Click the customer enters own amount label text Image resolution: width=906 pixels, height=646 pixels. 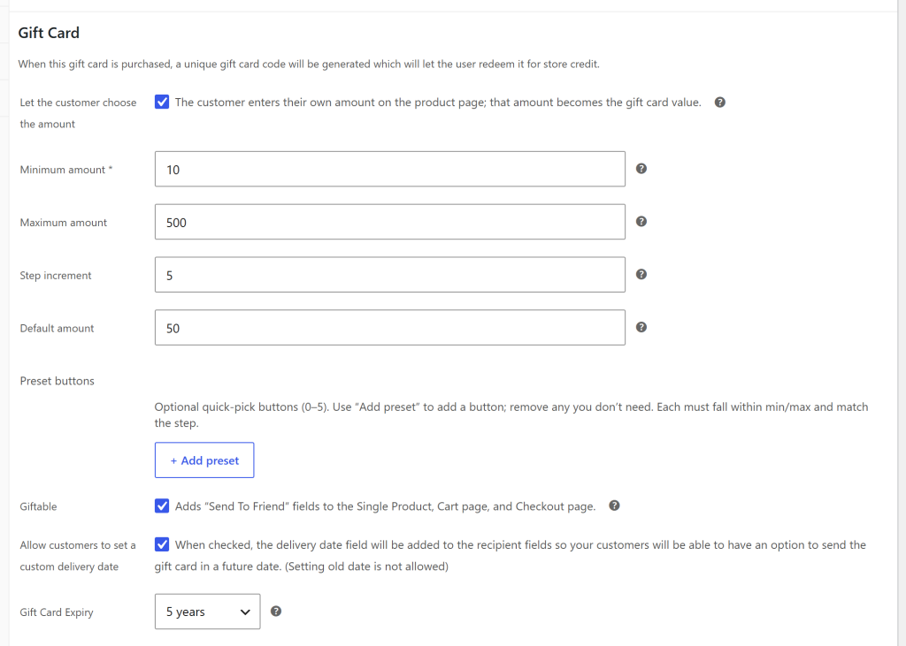438,103
